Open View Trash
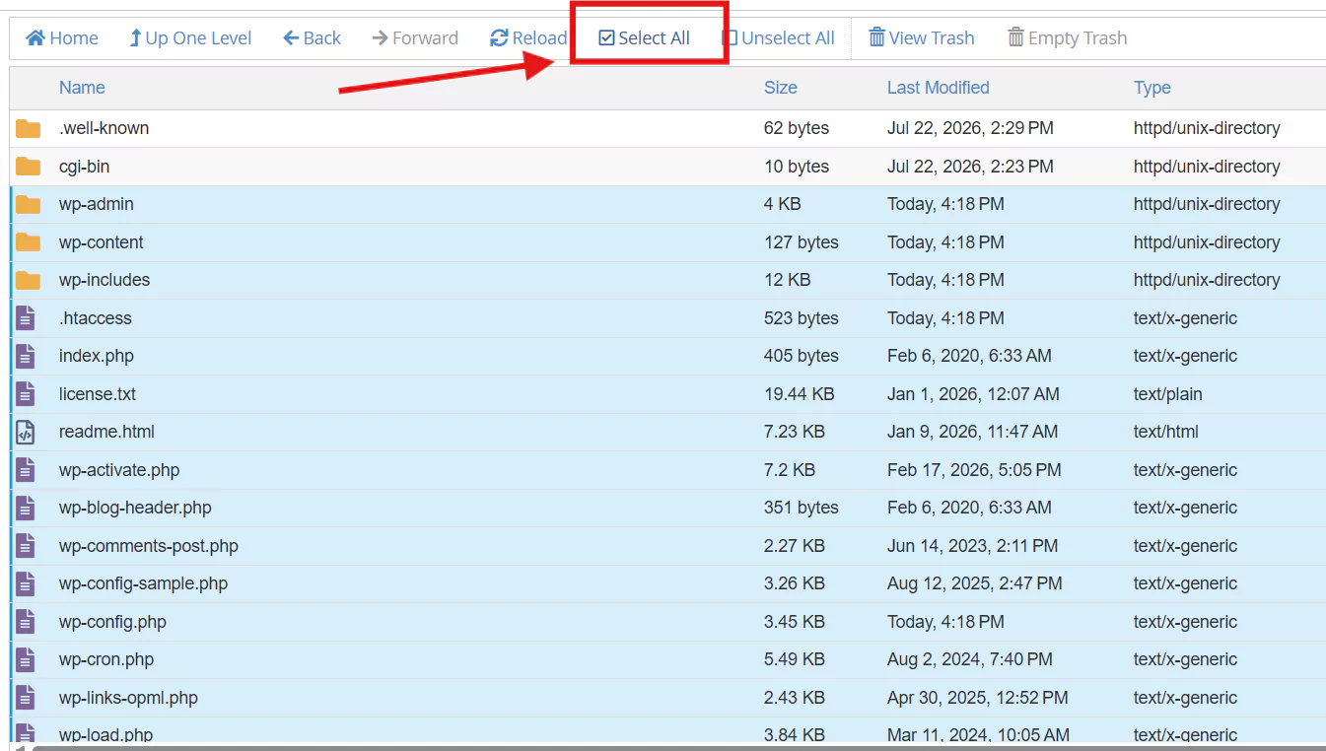 click(922, 38)
